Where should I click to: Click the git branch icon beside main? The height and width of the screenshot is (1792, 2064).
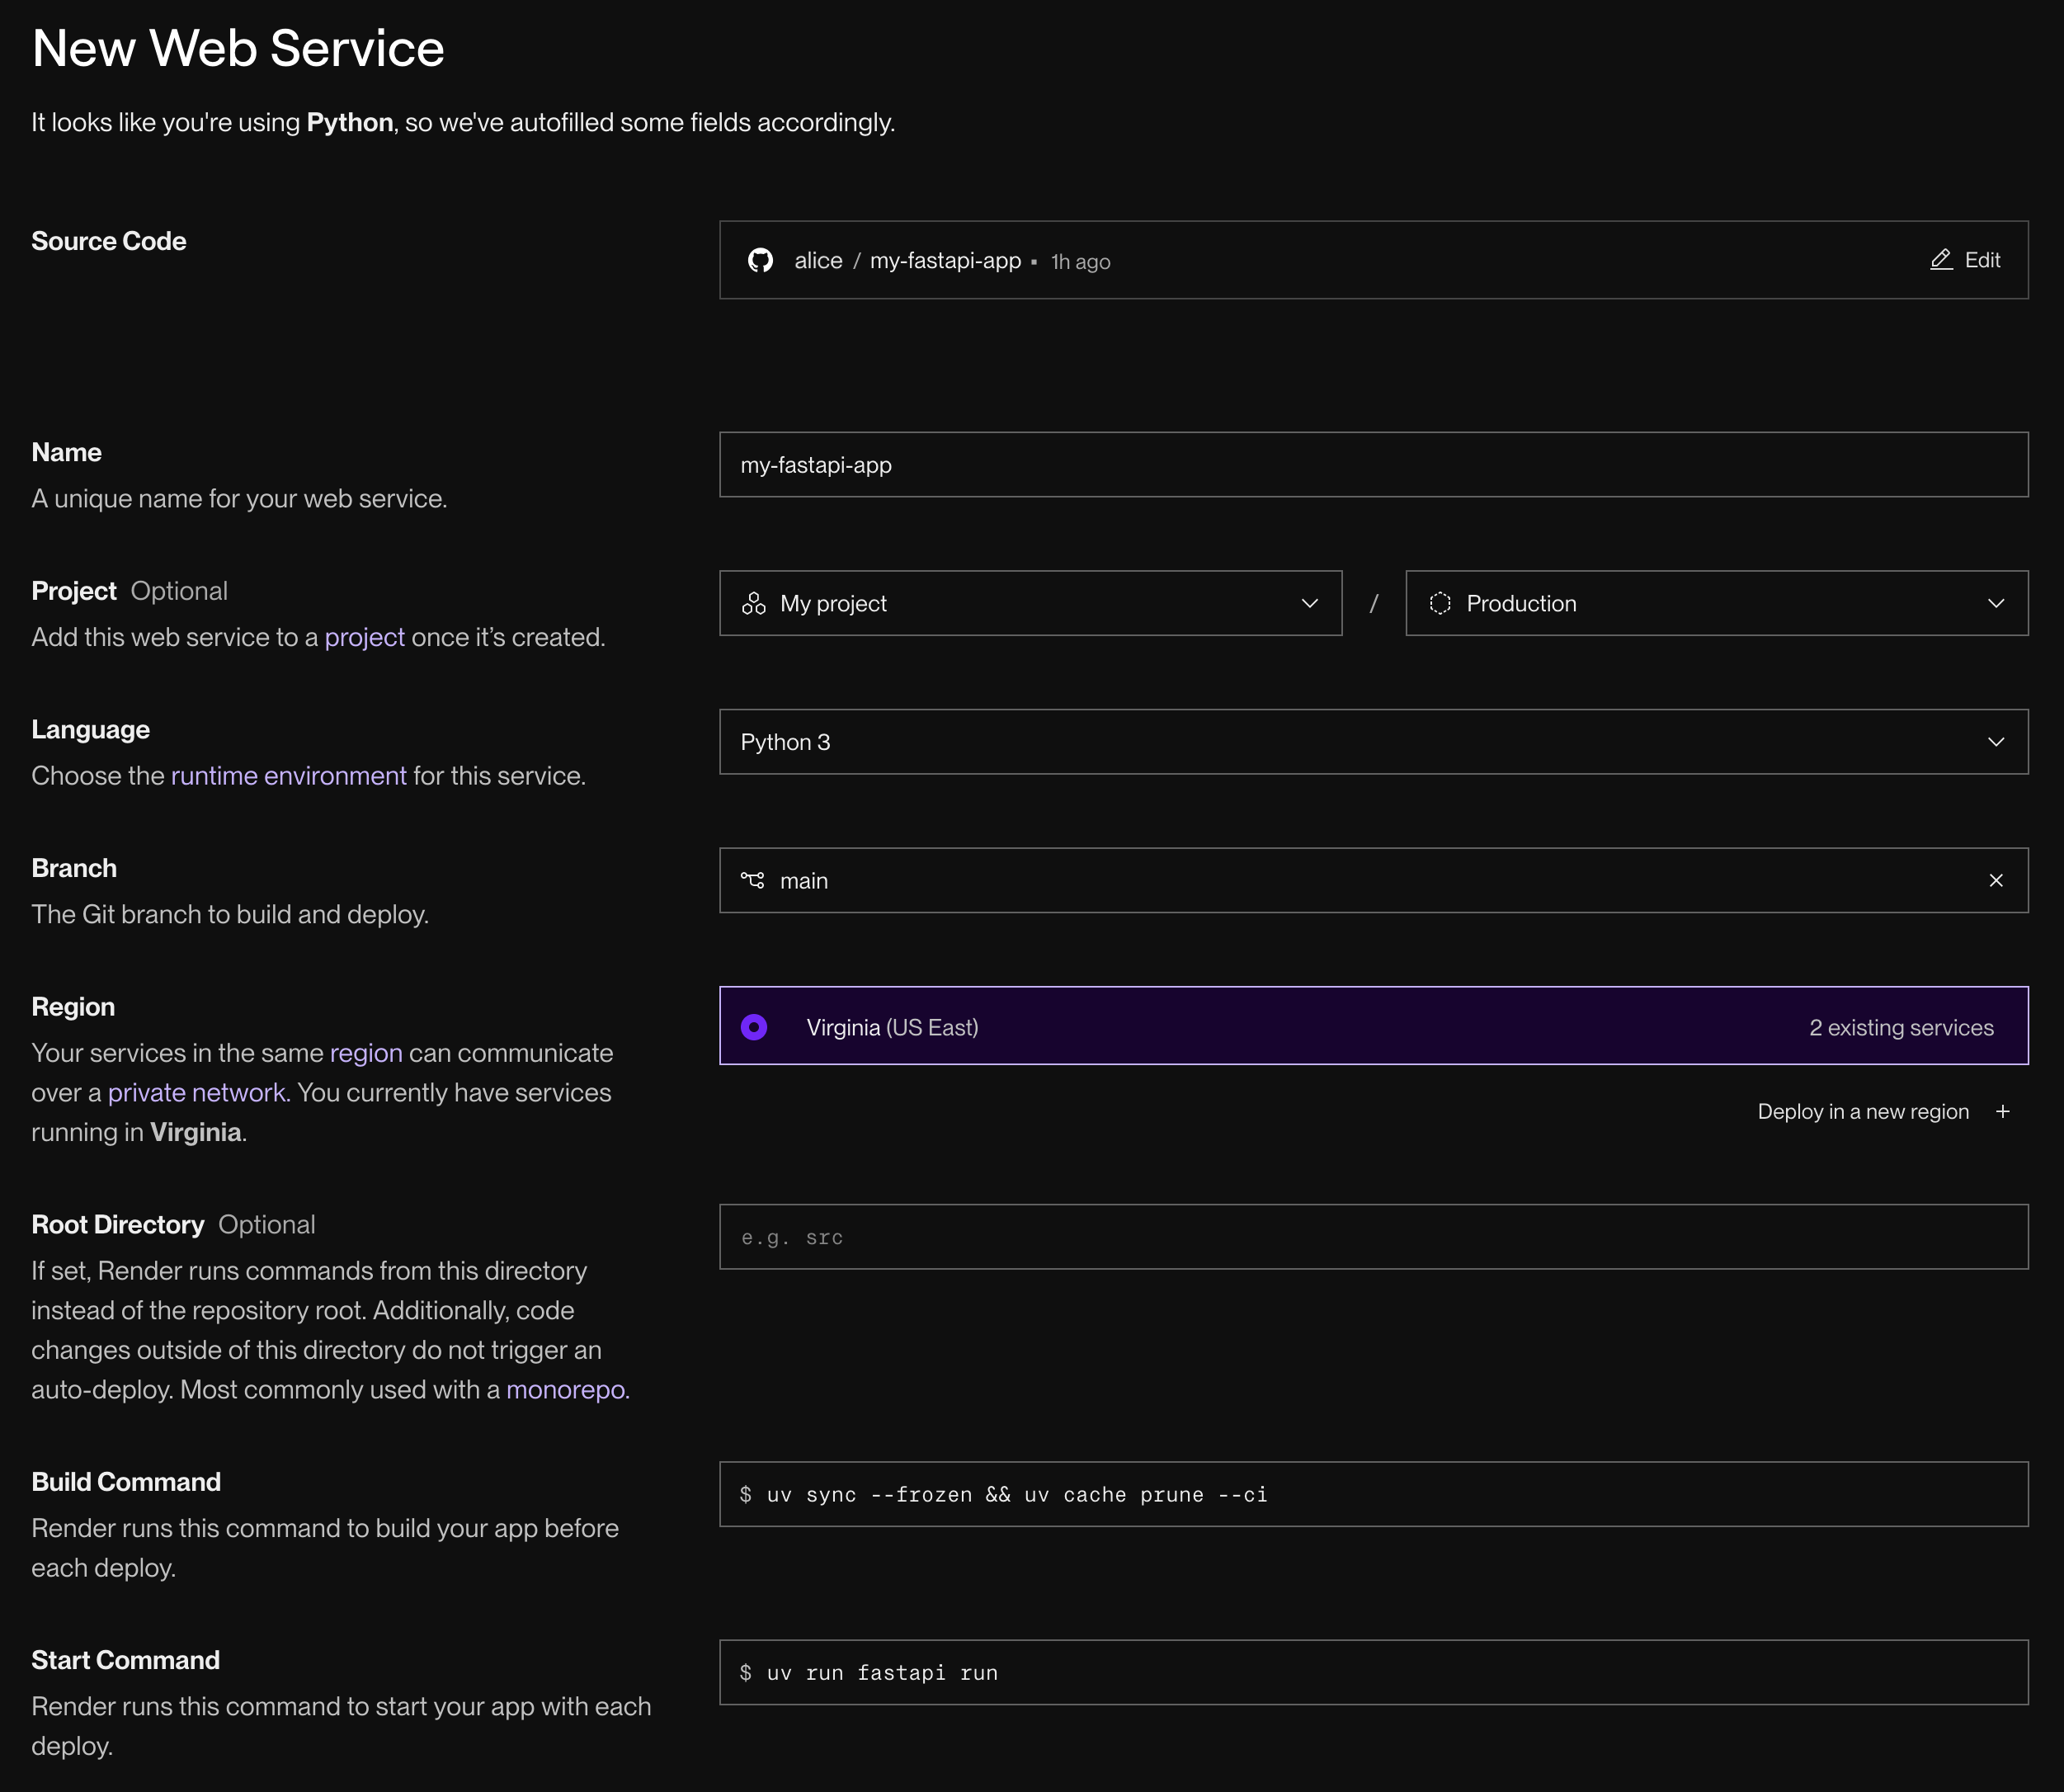click(752, 880)
